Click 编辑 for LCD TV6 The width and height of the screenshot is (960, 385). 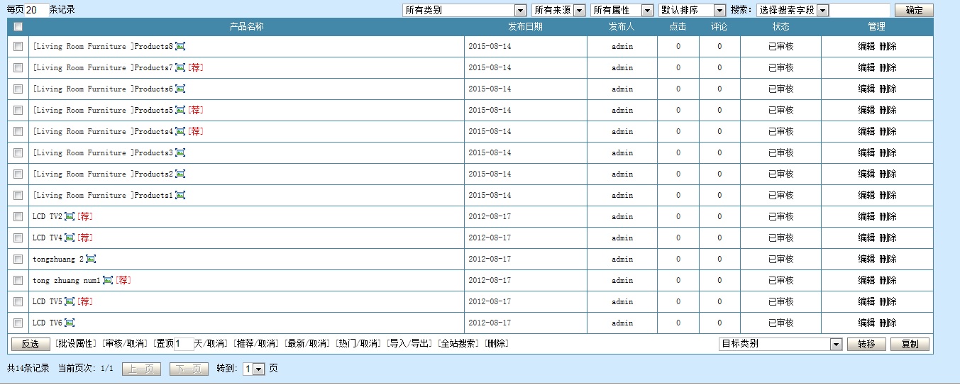866,323
